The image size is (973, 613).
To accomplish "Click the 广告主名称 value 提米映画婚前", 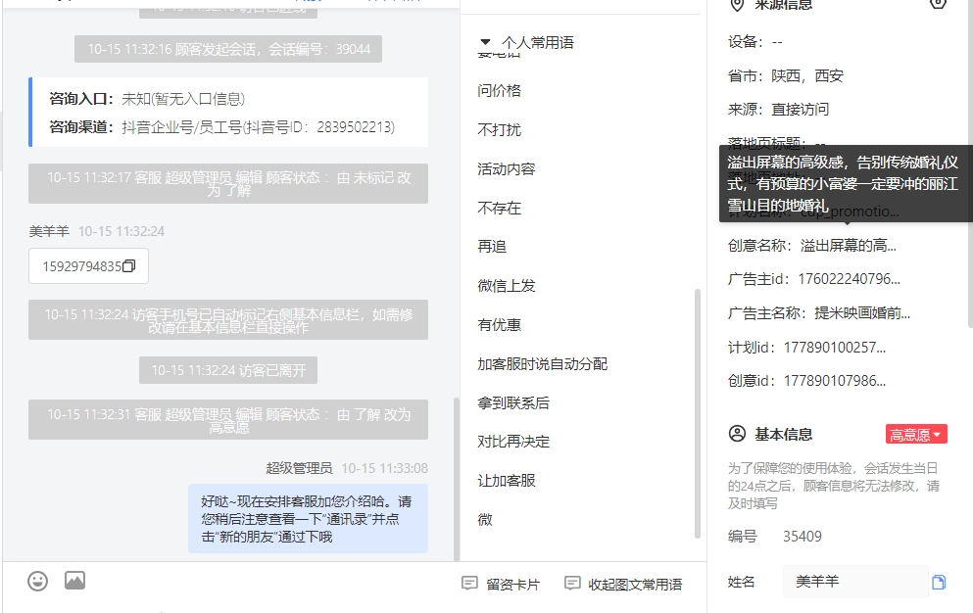I will [862, 313].
